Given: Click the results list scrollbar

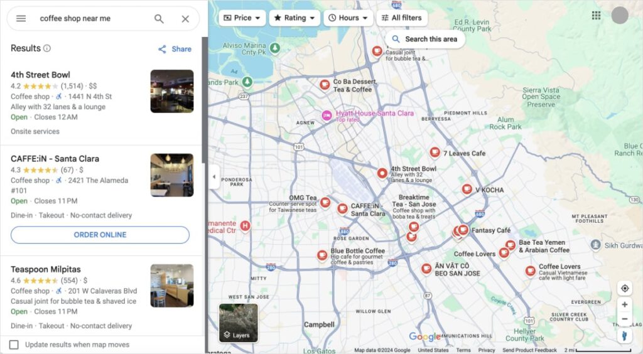Looking at the screenshot, I should pos(204,100).
